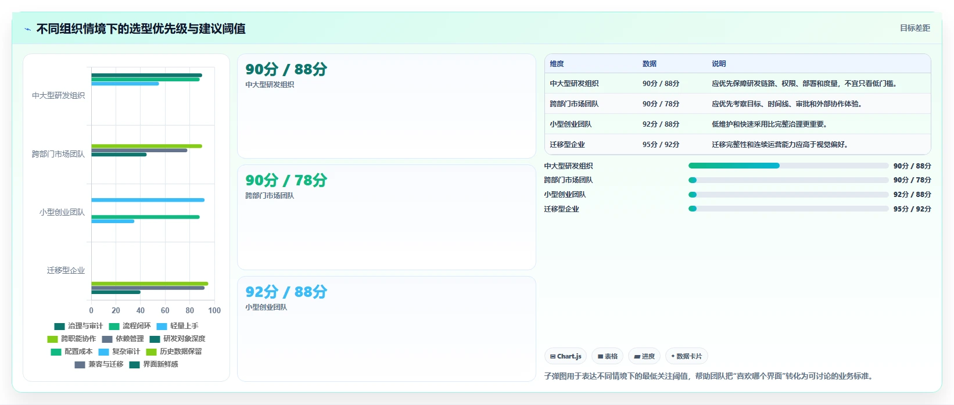This screenshot has height=405, width=954.
Task: Click 跨部门市场团队 label on chart axis
Action: pyautogui.click(x=58, y=154)
